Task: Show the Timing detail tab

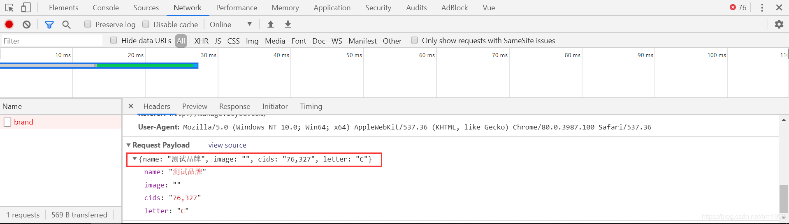Action: 311,106
